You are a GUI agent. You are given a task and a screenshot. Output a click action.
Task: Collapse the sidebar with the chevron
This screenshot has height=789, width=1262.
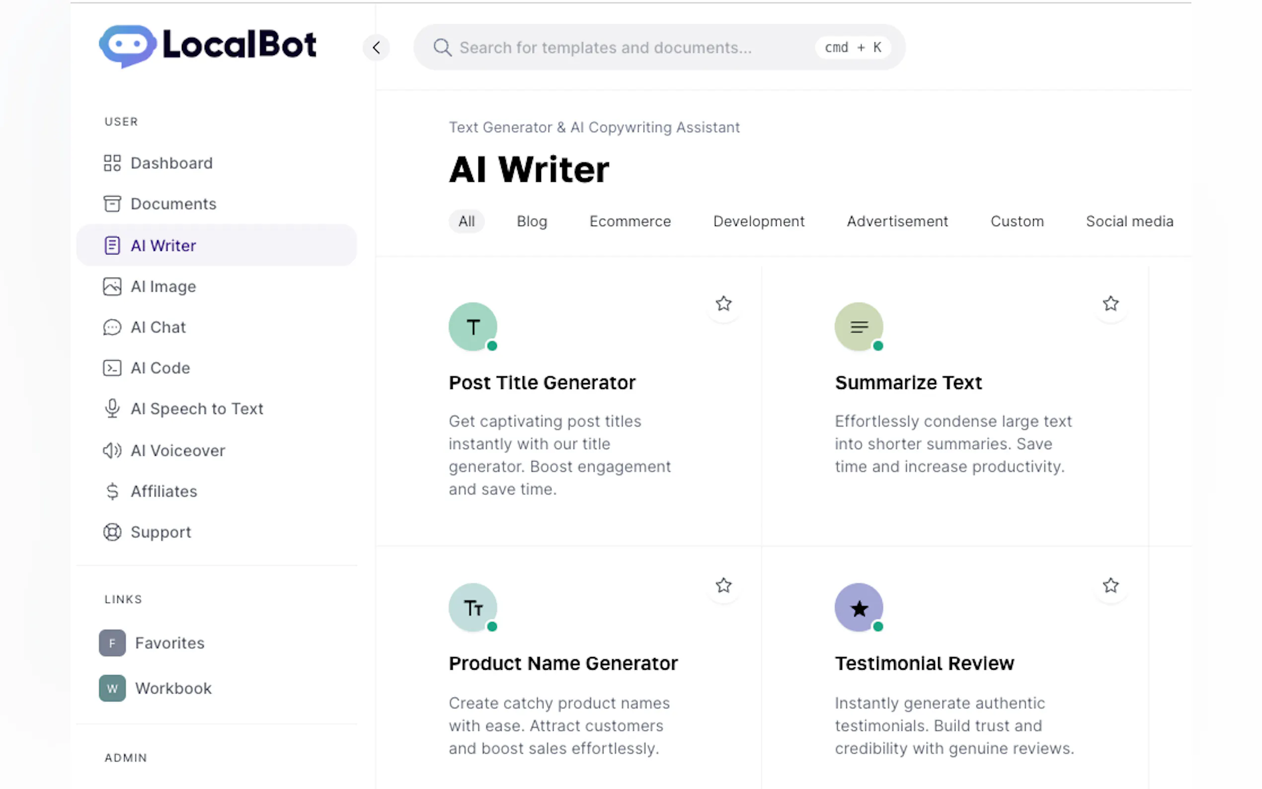(376, 48)
